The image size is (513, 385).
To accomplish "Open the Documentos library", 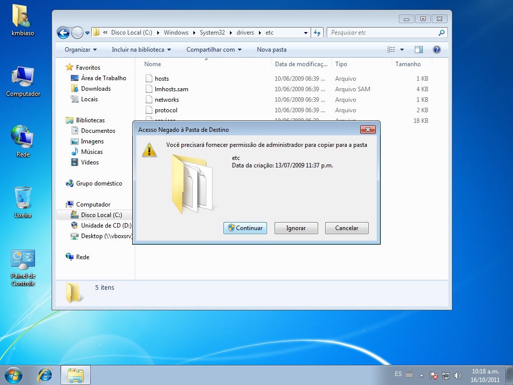I will 98,131.
